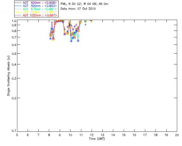Click the 0.3 tick label on albedo axis
The image size is (182, 146).
(x=13, y=78)
